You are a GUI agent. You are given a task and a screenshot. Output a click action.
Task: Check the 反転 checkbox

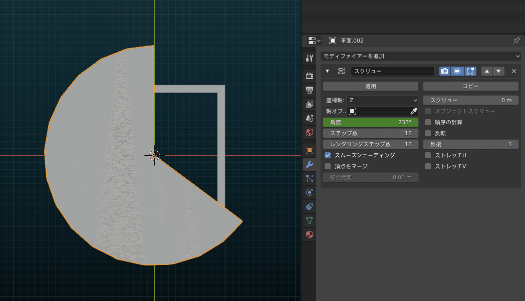[x=427, y=133]
